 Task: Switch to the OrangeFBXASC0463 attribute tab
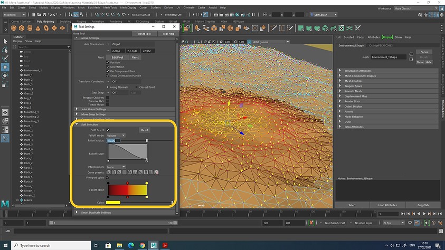pos(381,45)
